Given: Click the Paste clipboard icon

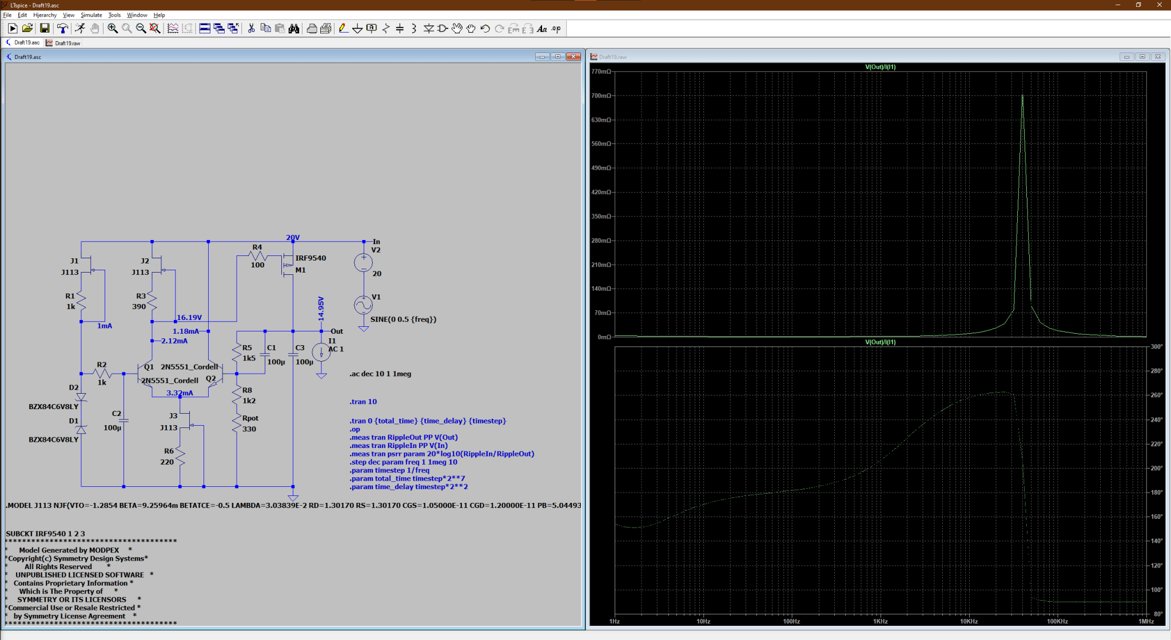Looking at the screenshot, I should click(x=280, y=29).
